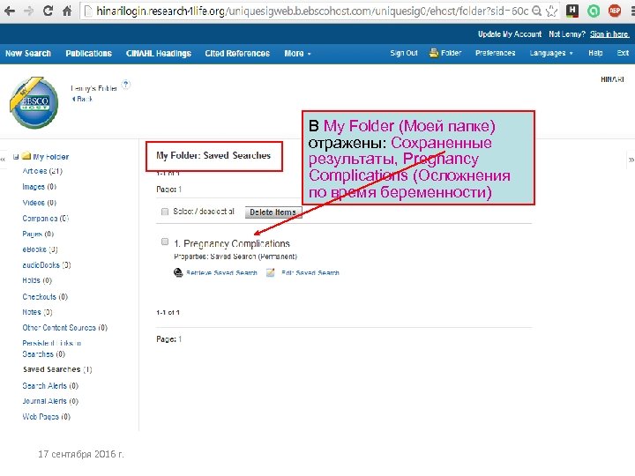The height and width of the screenshot is (476, 635).
Task: Check the Select / deselect all checkbox
Action: click(x=165, y=212)
